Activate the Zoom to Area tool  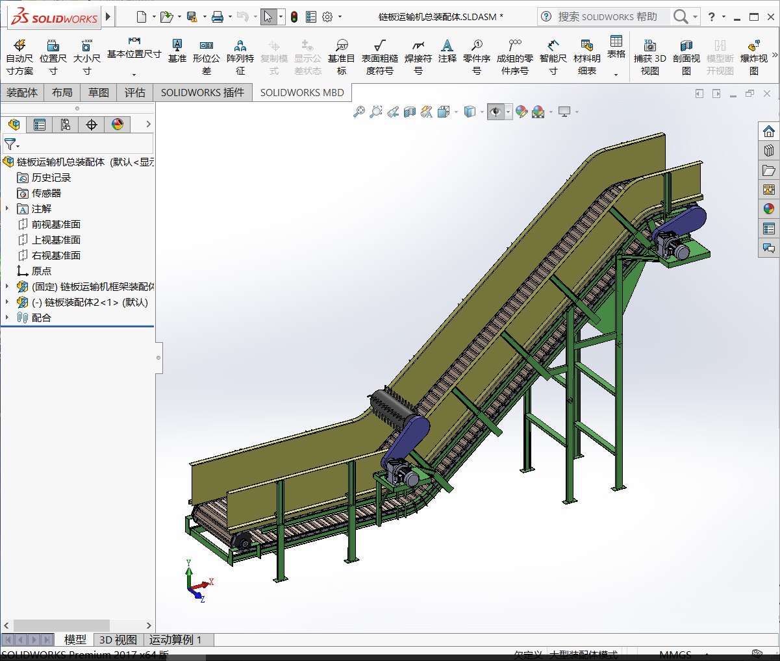pyautogui.click(x=376, y=111)
